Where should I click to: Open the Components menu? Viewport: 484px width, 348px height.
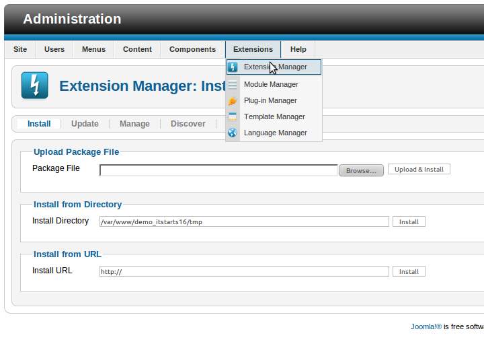[192, 49]
